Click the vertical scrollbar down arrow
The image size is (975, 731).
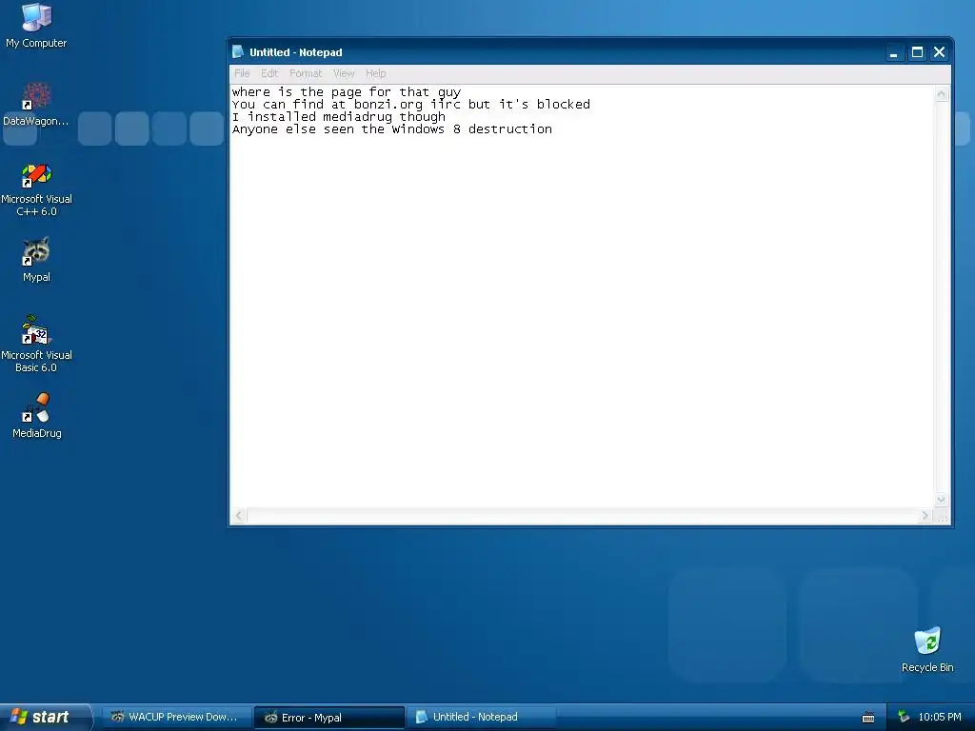(942, 499)
